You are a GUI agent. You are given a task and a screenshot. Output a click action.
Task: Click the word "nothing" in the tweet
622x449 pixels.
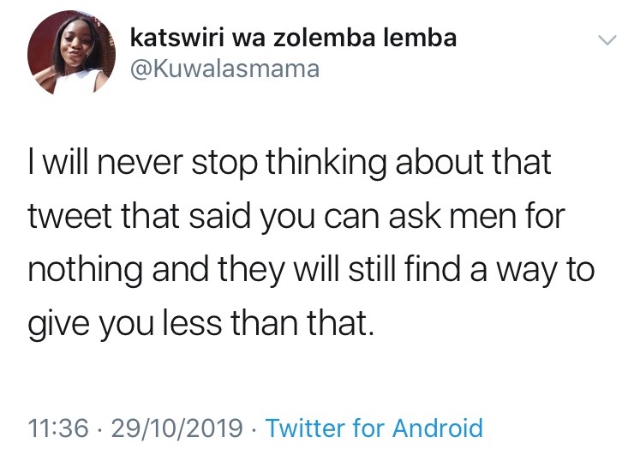coord(77,270)
